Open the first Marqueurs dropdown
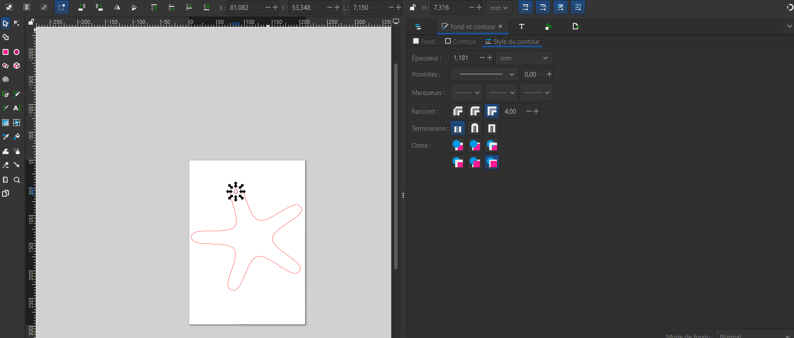Screen dimensions: 794x338 click(x=467, y=93)
